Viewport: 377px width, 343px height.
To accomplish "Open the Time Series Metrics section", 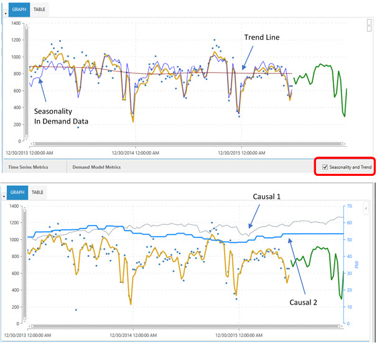I will pyautogui.click(x=29, y=167).
